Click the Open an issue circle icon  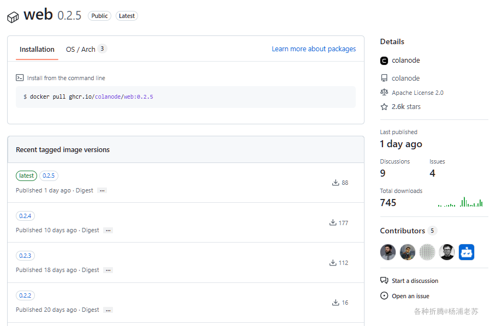tap(384, 295)
